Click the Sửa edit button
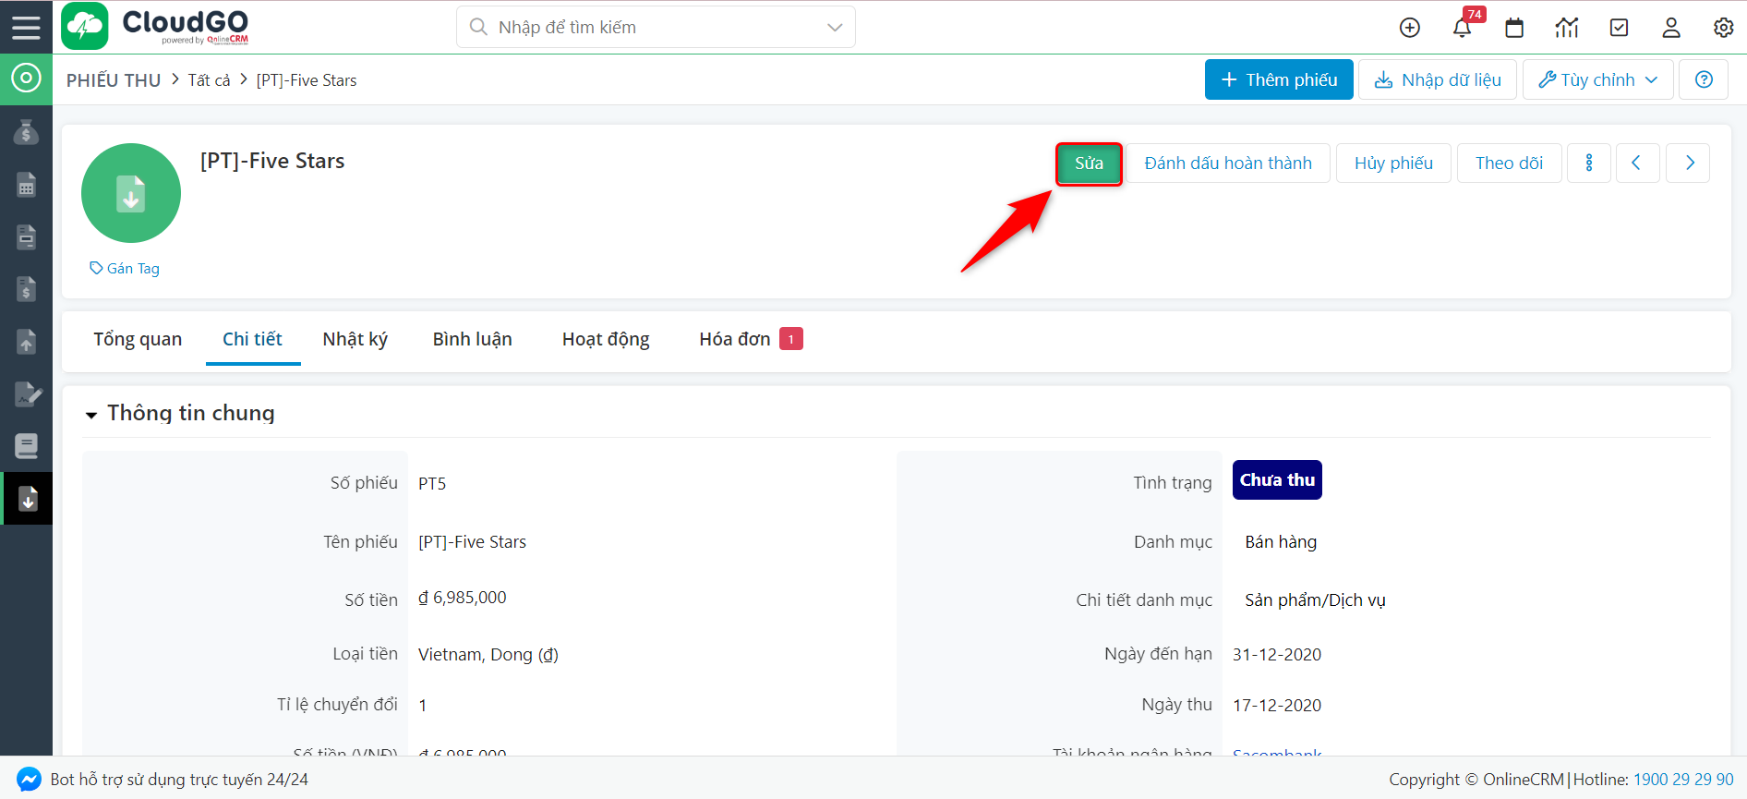The image size is (1747, 799). [x=1089, y=163]
